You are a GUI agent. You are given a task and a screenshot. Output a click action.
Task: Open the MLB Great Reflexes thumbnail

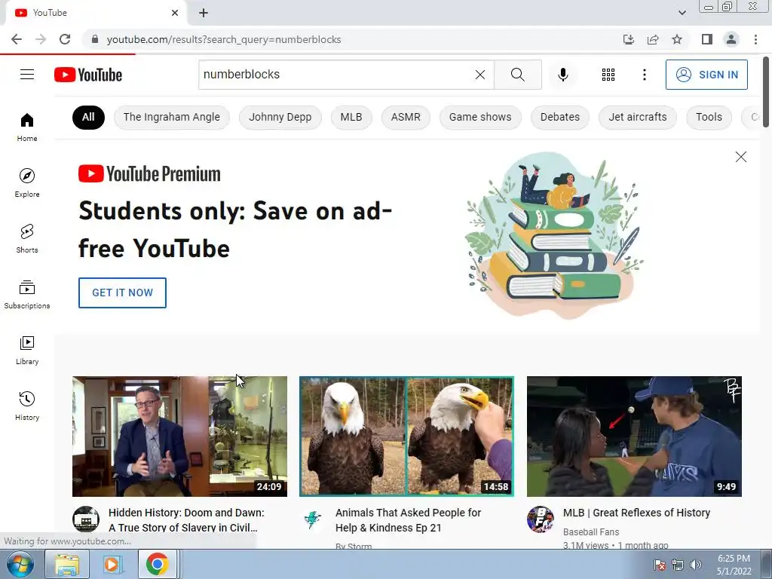point(634,437)
